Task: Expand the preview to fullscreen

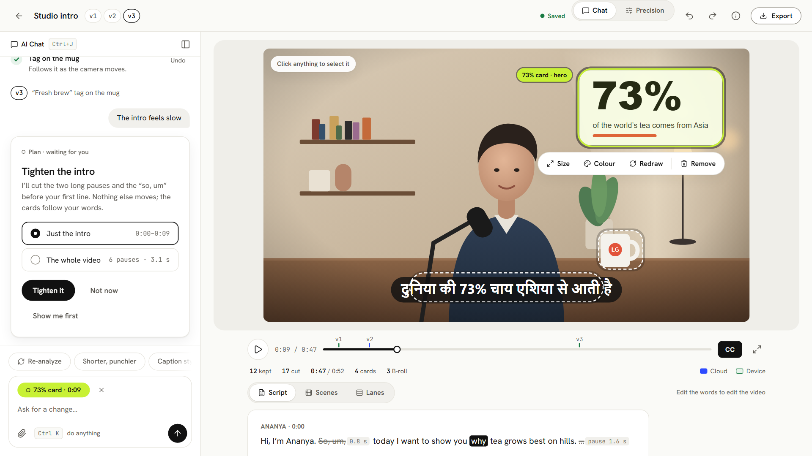Action: (x=757, y=350)
